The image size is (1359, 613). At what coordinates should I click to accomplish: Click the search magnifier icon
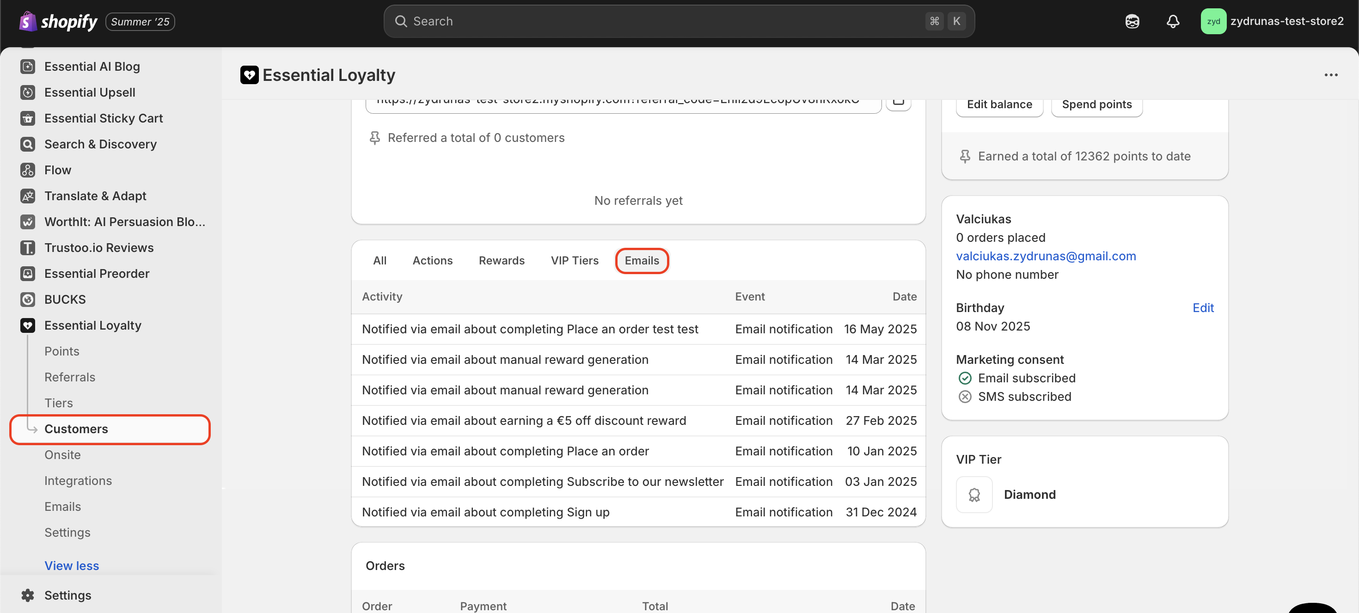click(401, 21)
